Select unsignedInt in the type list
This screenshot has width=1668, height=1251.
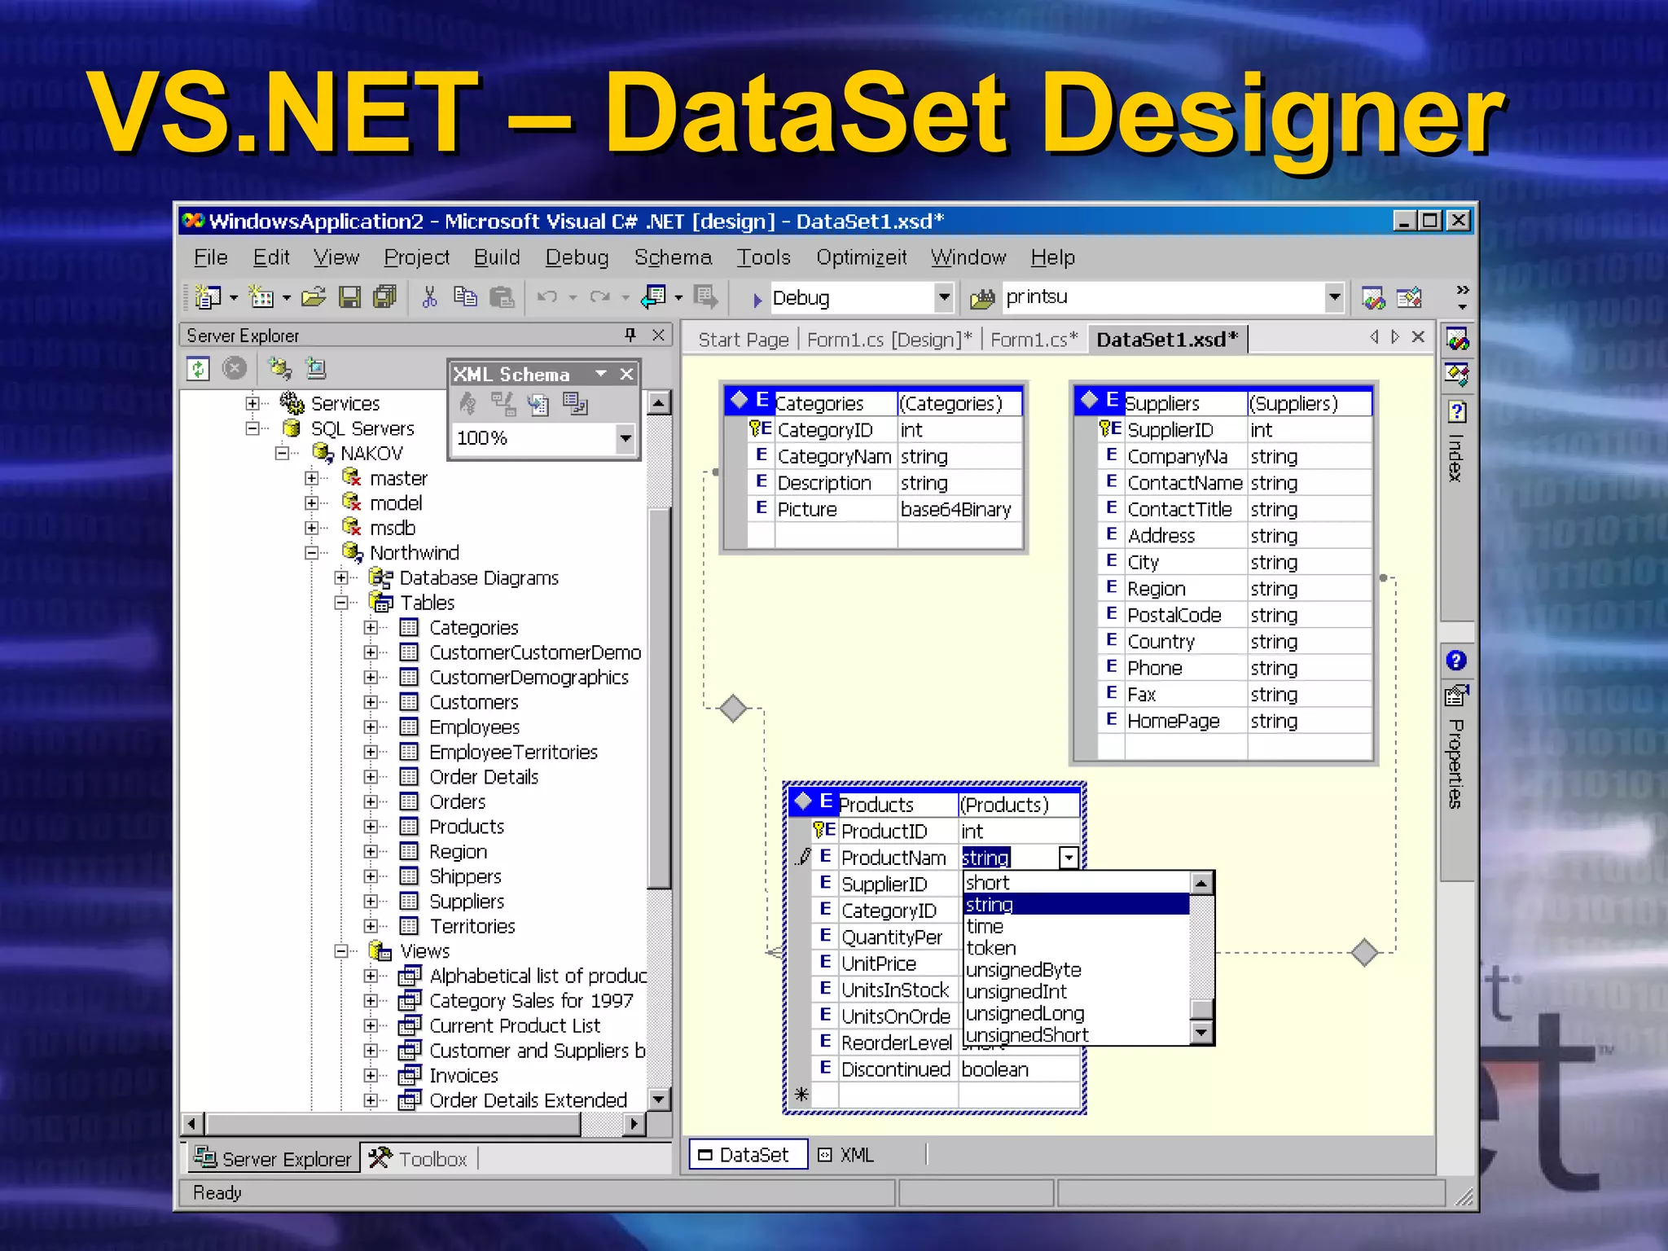click(1016, 992)
